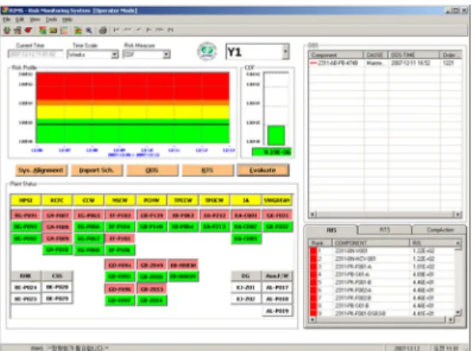Click the jump-to-last navigation arrow
474x351 pixels.
170,29
